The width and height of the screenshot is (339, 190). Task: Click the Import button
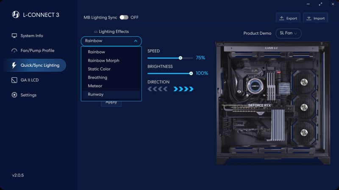[x=315, y=18]
